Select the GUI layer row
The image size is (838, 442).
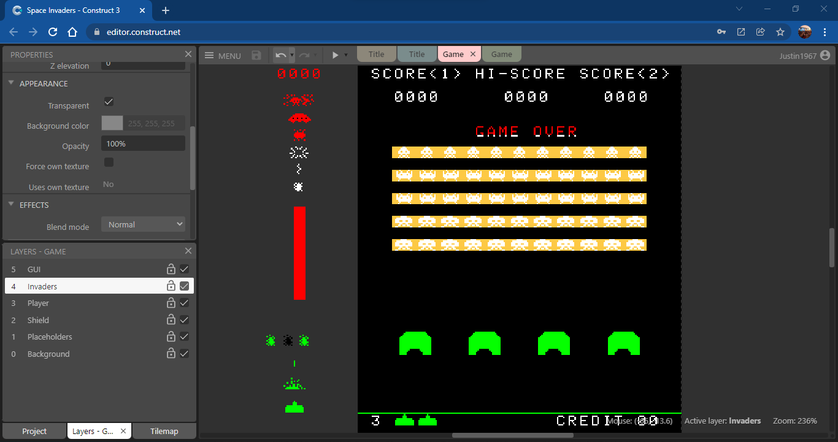99,269
